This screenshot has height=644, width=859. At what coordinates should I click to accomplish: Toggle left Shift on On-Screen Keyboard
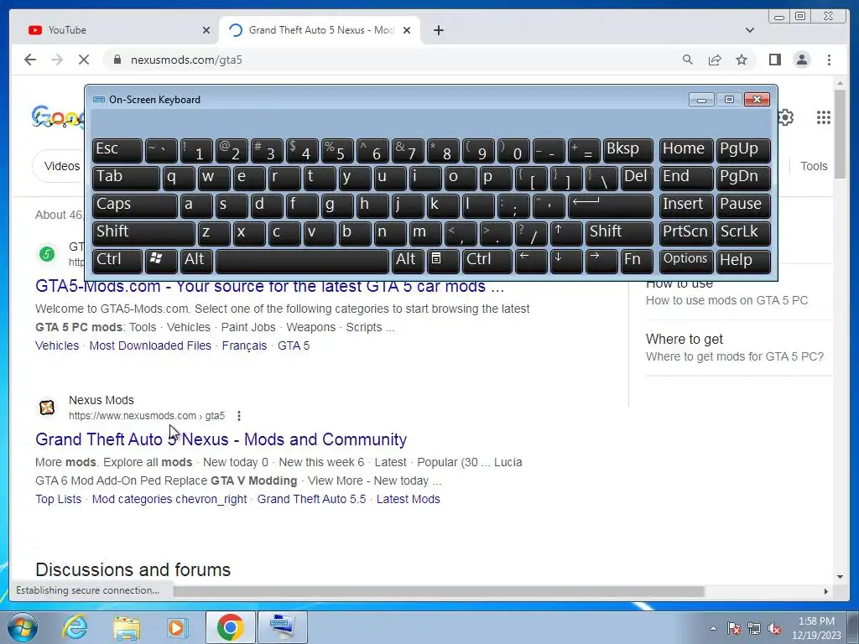143,233
